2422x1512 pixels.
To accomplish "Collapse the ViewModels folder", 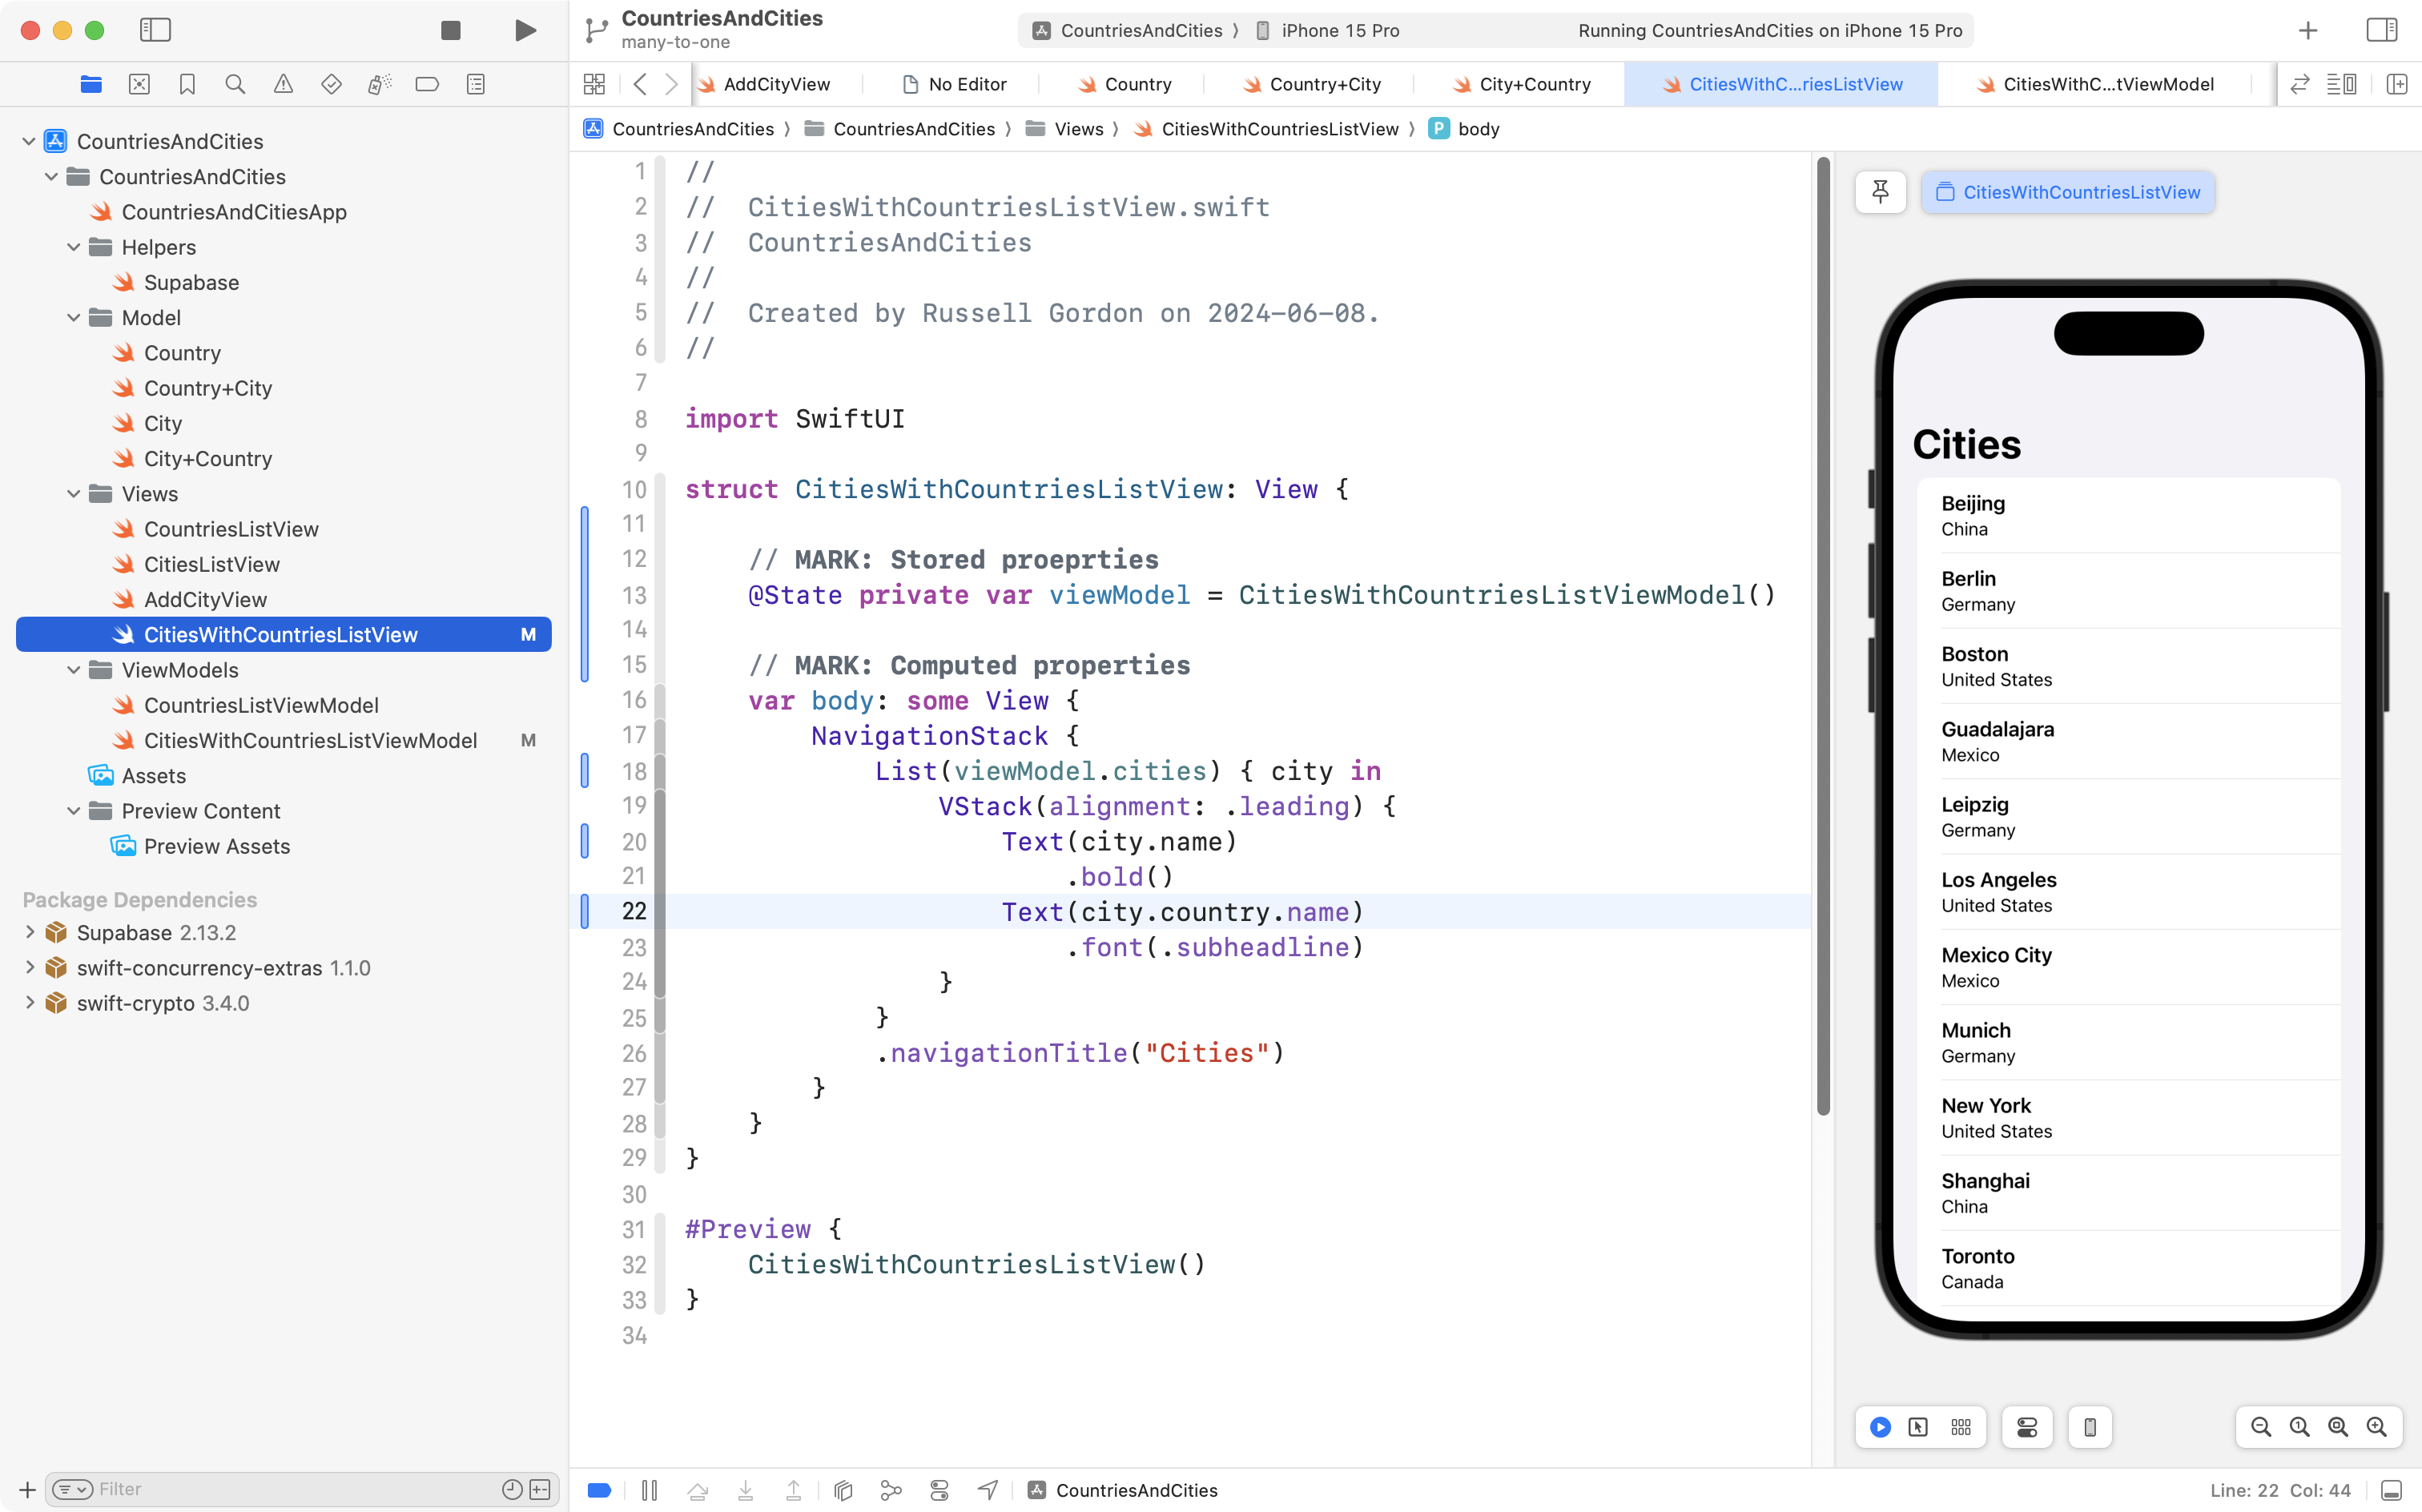I will [73, 670].
